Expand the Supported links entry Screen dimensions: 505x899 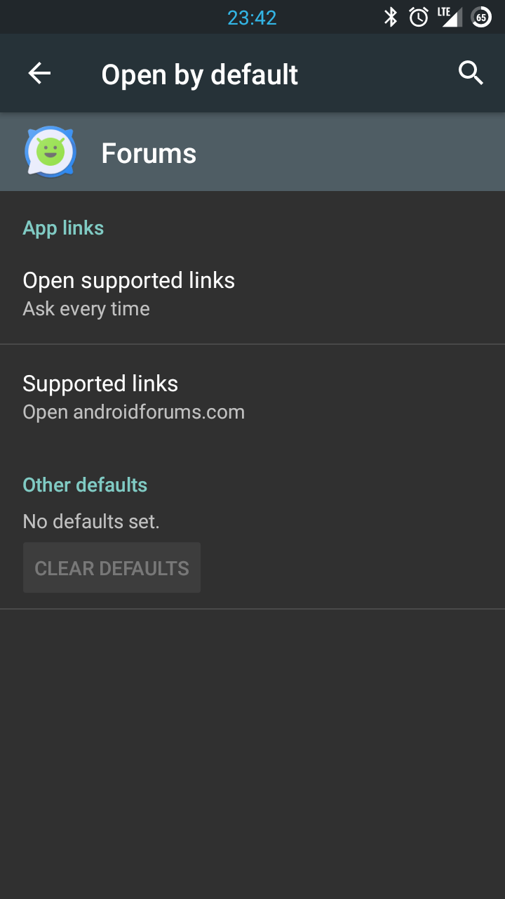click(100, 383)
